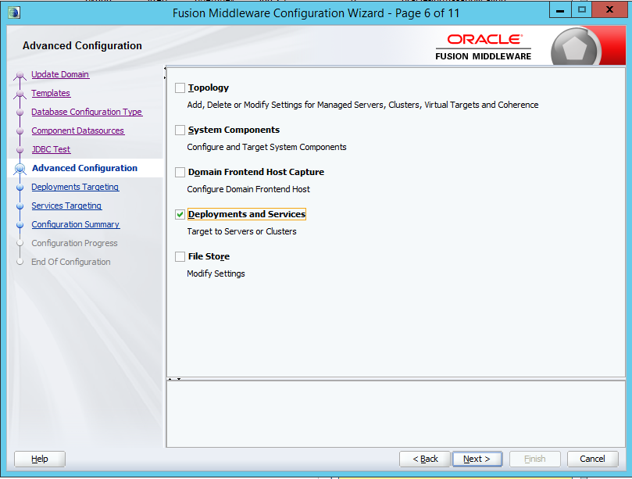The image size is (632, 479).
Task: Click the Help button
Action: click(x=40, y=459)
